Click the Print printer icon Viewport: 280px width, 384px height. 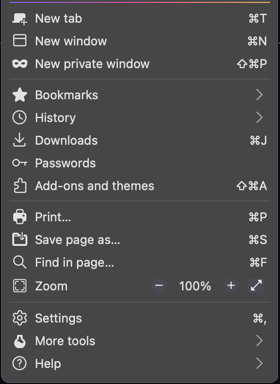coord(19,217)
